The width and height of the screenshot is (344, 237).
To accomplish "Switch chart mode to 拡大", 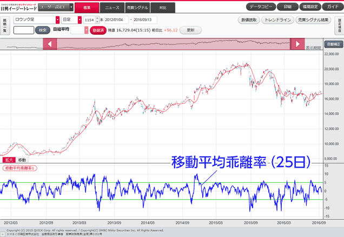I will (x=9, y=160).
